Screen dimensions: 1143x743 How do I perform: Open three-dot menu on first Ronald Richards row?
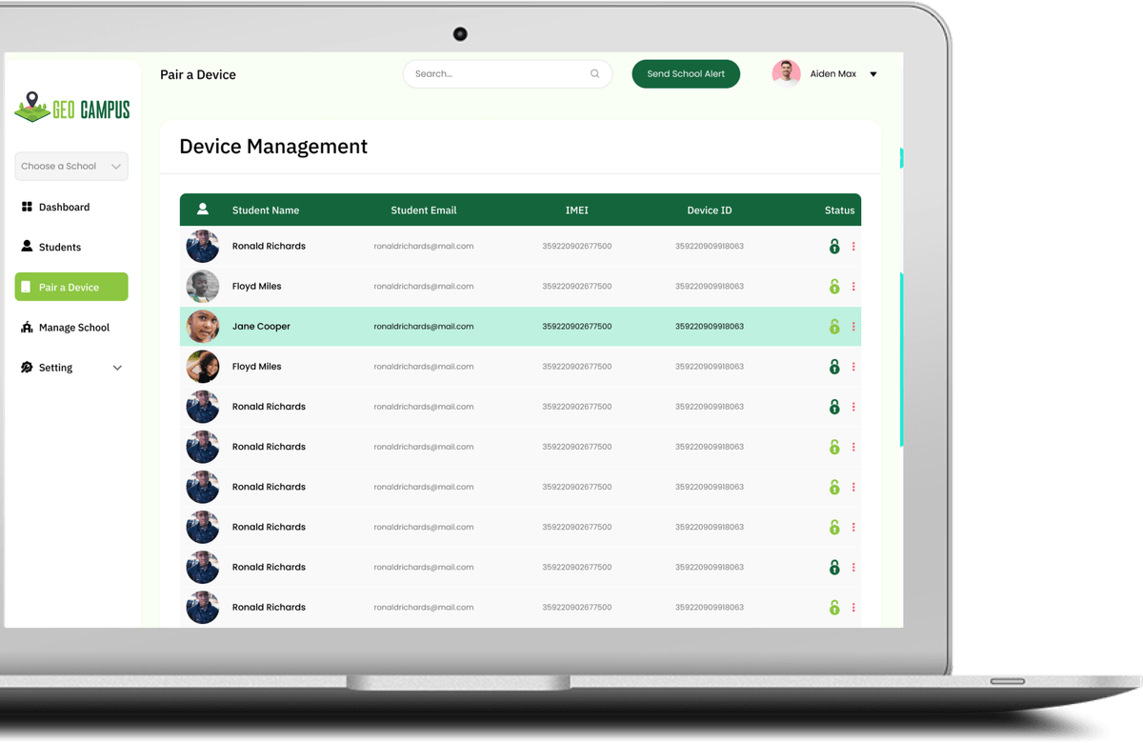click(853, 247)
